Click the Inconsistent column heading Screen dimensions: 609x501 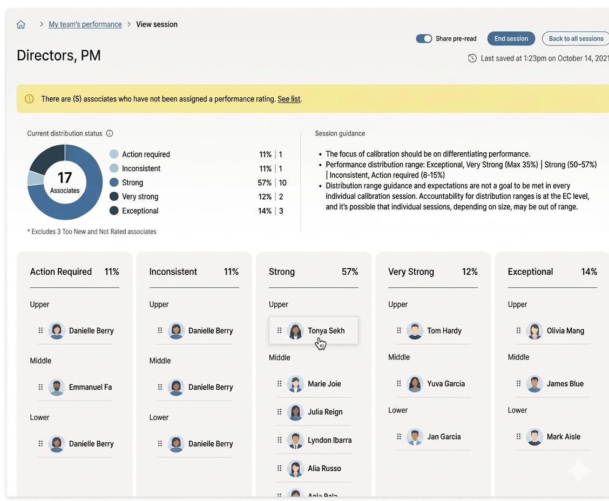(173, 272)
